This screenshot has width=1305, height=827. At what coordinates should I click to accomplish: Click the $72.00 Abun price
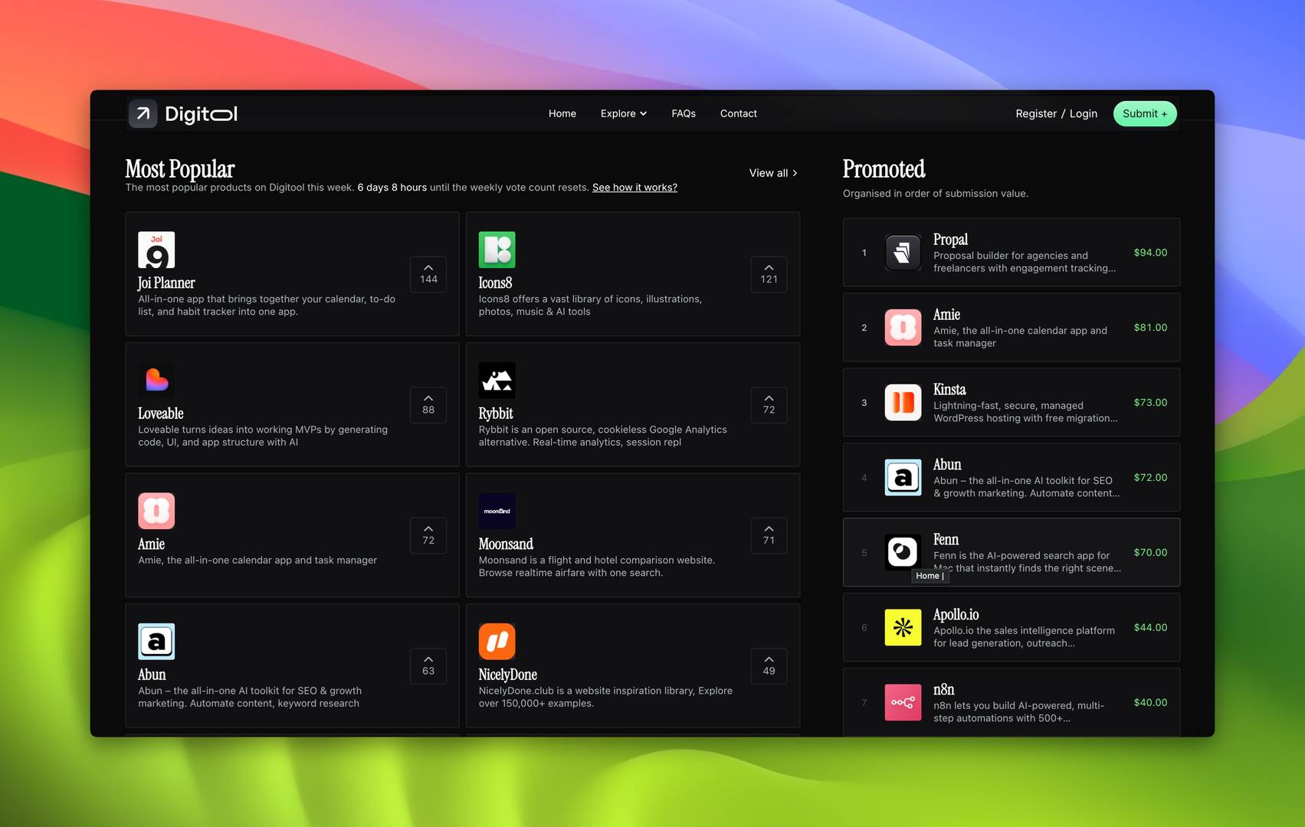coord(1150,478)
